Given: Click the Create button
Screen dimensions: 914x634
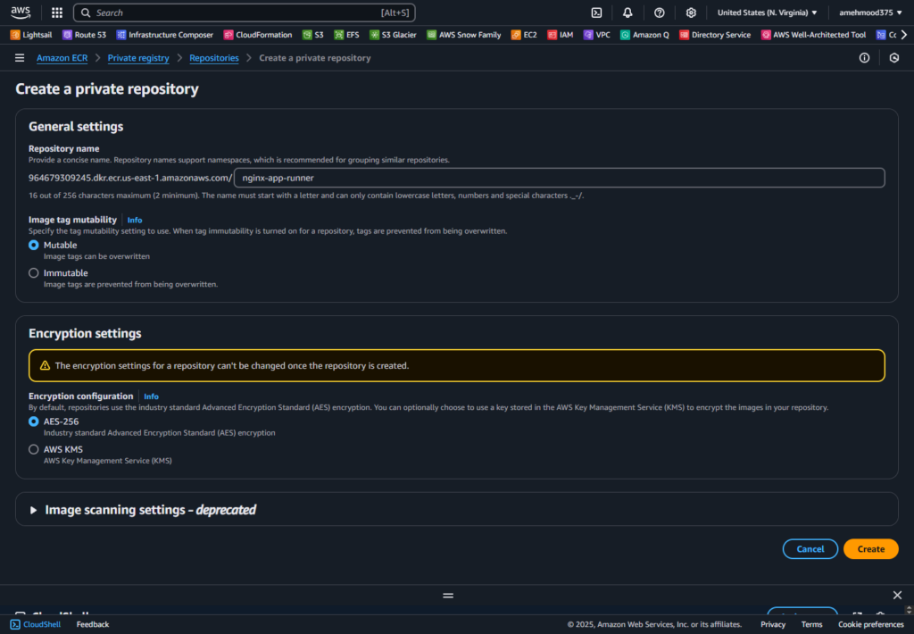Looking at the screenshot, I should [x=871, y=549].
